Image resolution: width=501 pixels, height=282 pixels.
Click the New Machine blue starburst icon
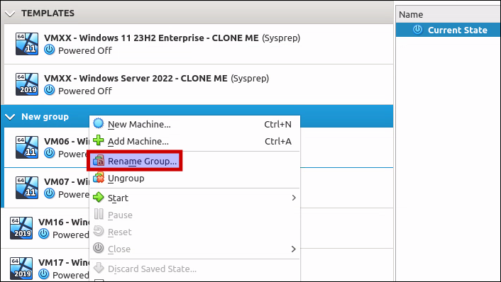(99, 123)
